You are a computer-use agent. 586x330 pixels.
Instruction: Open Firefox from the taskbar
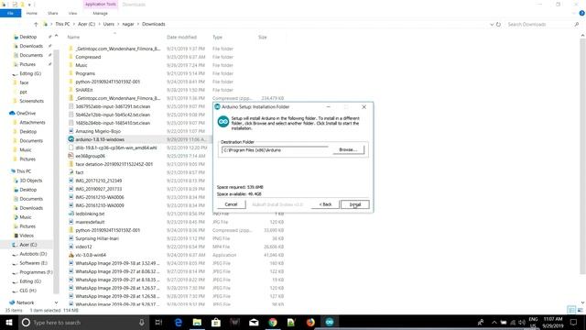(x=310, y=322)
